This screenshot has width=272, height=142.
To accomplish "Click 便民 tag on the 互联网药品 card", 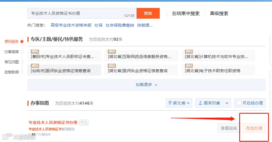I will 112,51.
